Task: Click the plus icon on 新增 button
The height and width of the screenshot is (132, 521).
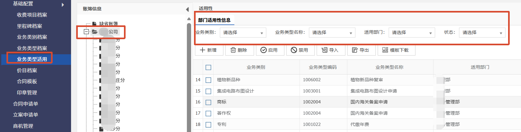Action: coord(202,50)
